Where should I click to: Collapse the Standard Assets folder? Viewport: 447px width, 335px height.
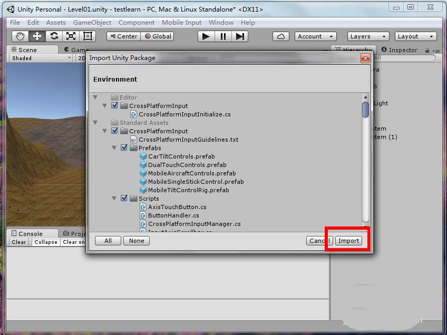95,123
